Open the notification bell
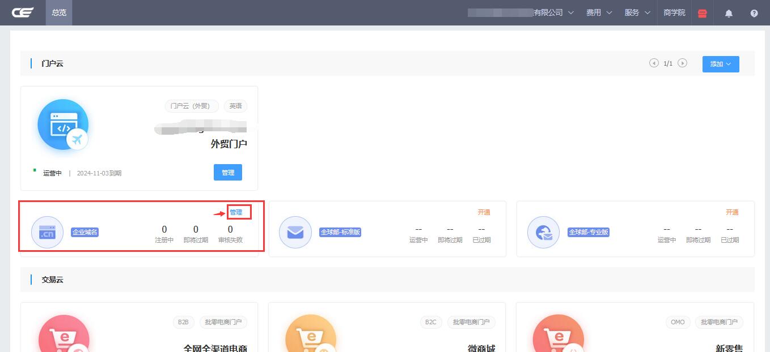 [729, 13]
